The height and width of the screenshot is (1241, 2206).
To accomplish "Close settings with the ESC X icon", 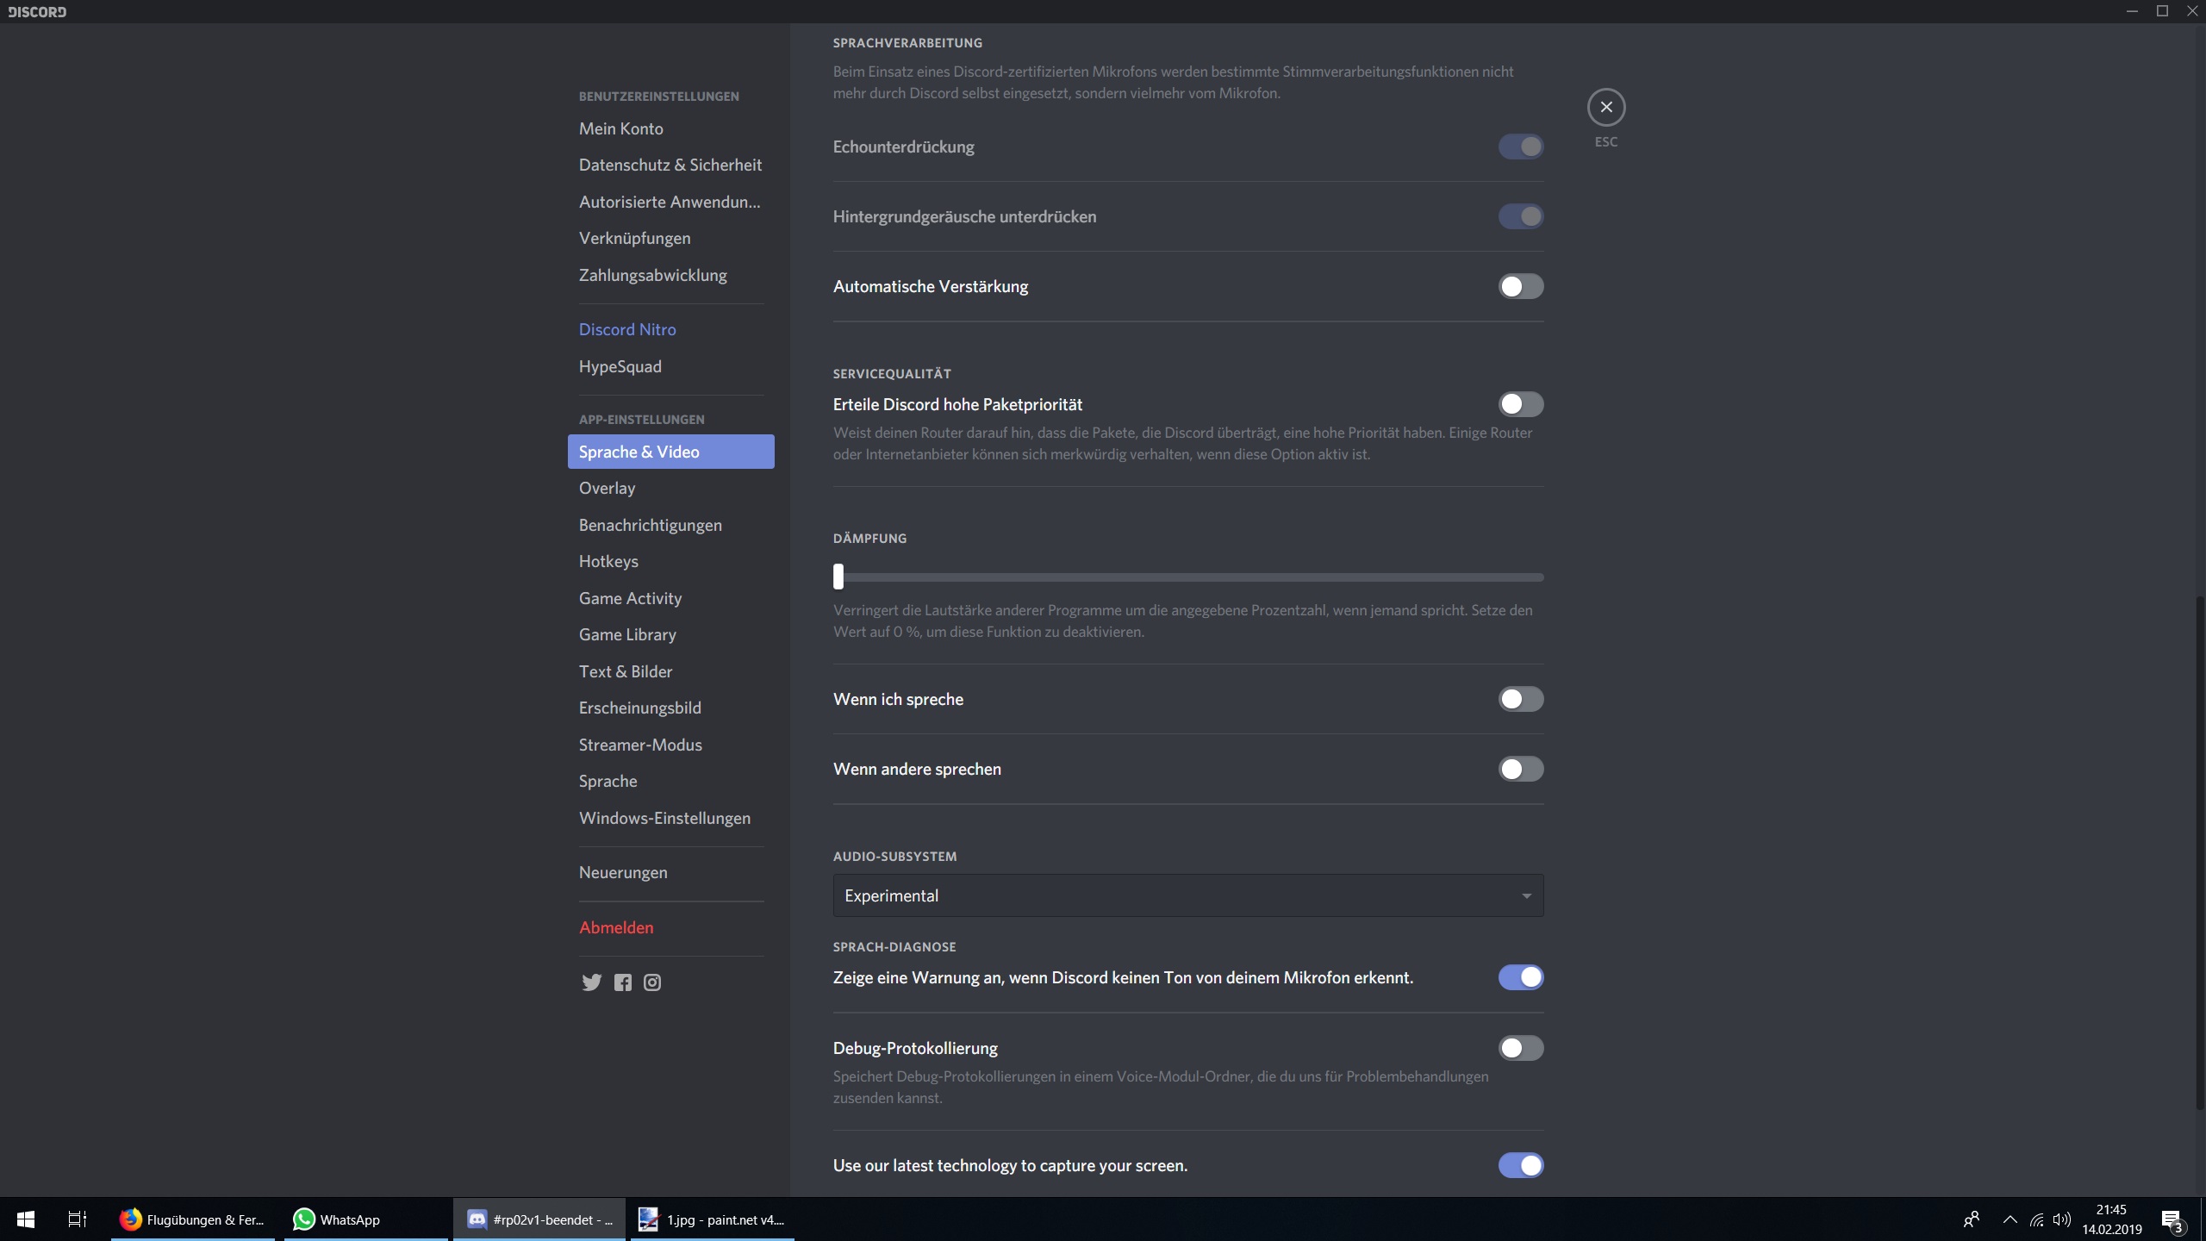I will [x=1605, y=107].
